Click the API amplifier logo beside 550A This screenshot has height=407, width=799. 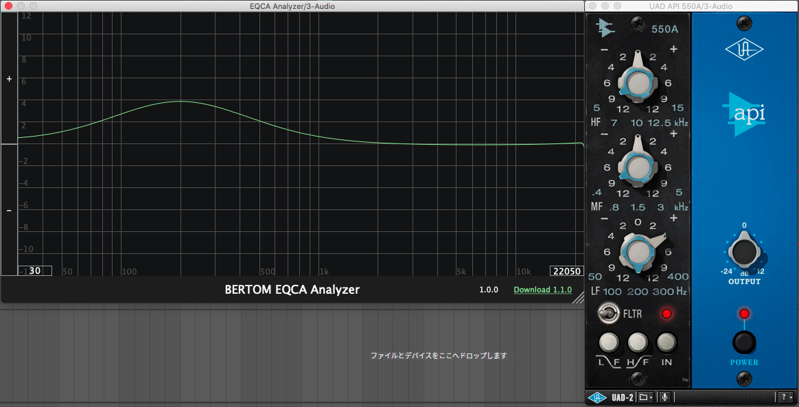pyautogui.click(x=605, y=27)
